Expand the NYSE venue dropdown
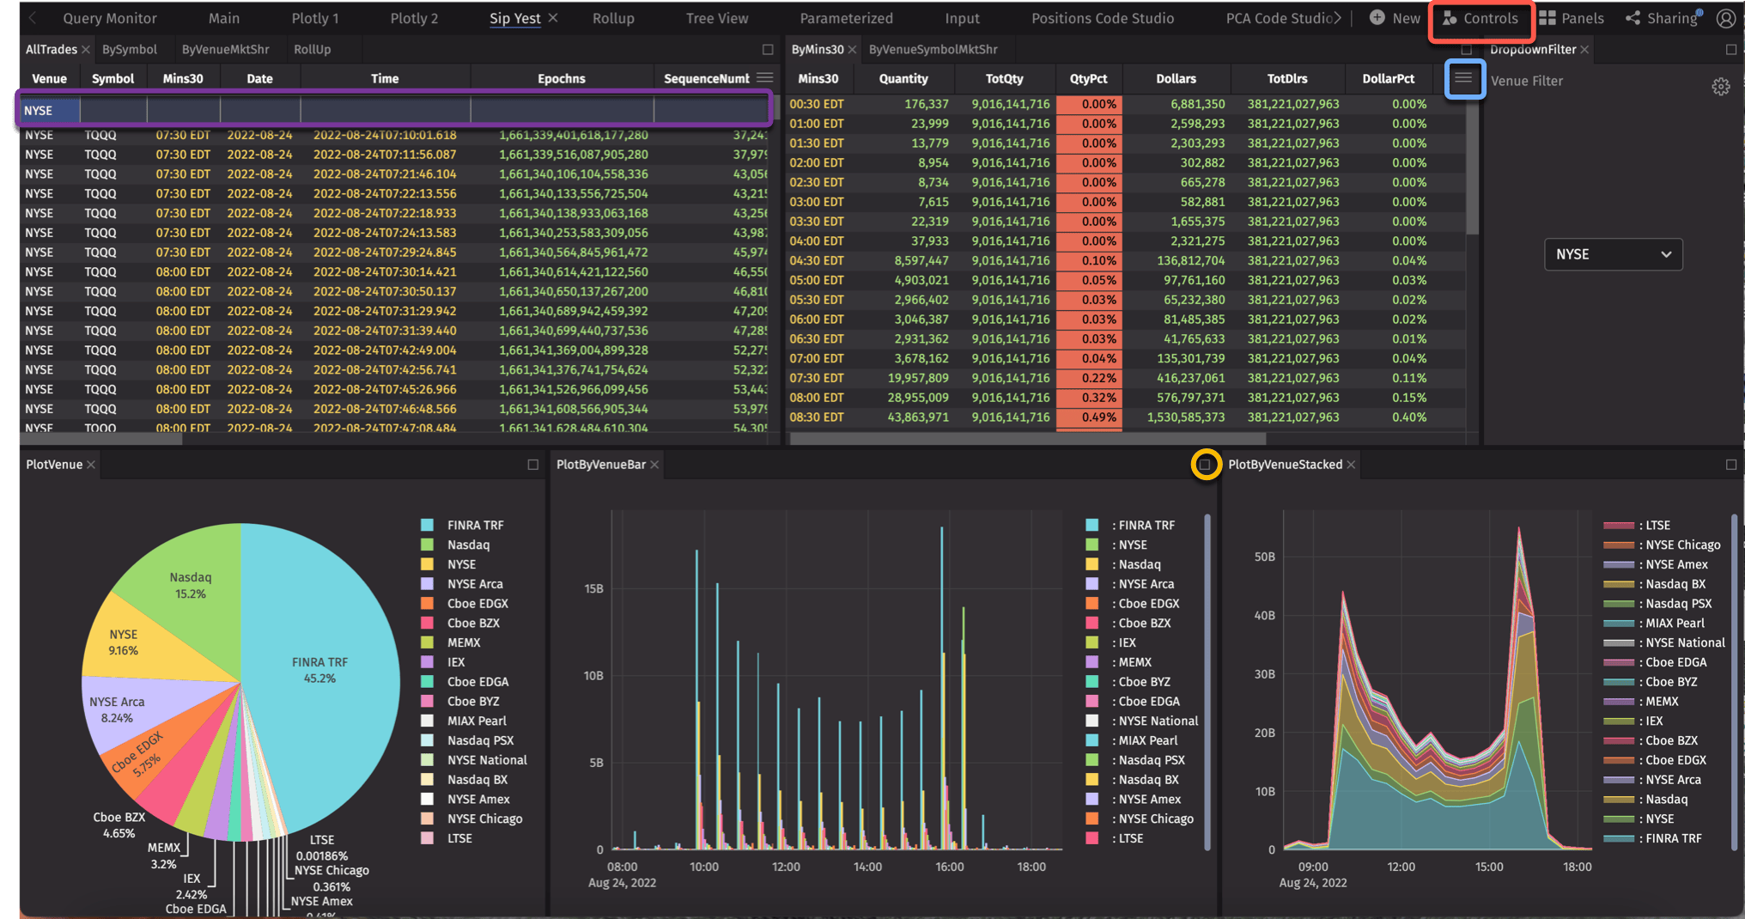1745x919 pixels. point(1613,254)
